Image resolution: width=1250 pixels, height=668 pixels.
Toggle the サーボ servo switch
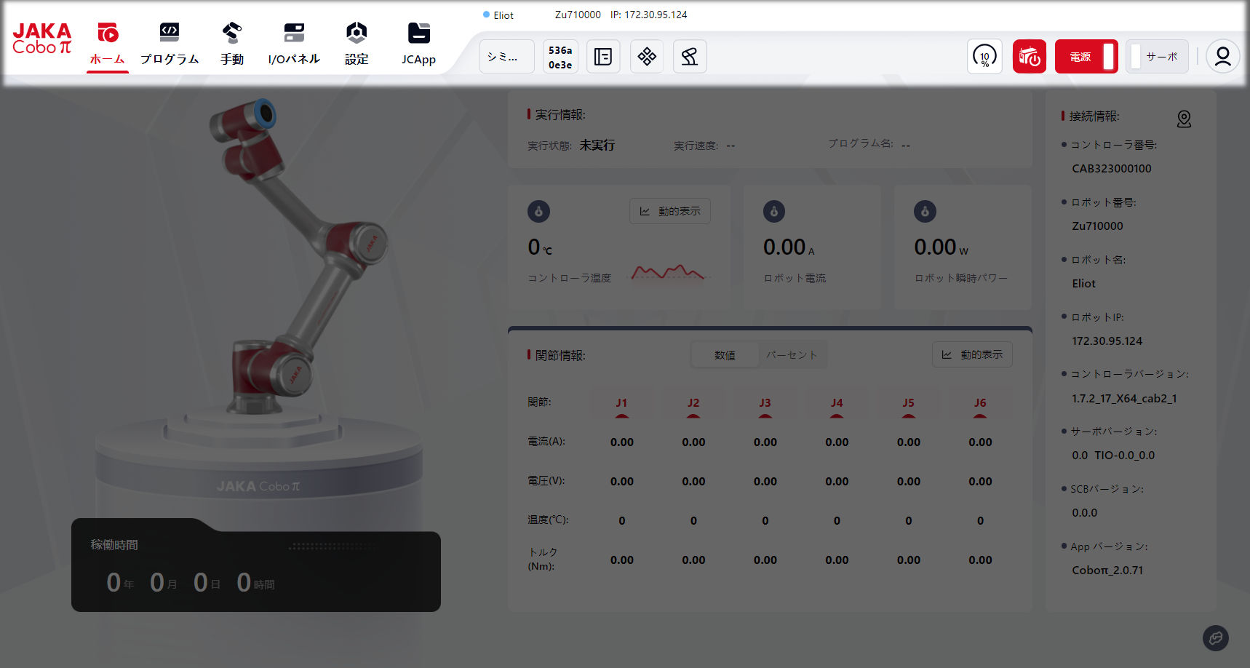tap(1156, 57)
